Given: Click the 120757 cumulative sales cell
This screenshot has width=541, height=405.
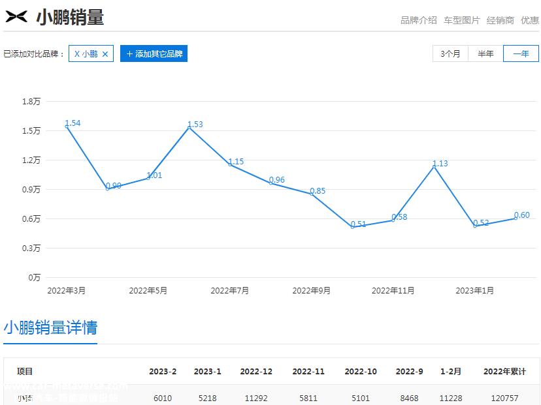Looking at the screenshot, I should pyautogui.click(x=504, y=398).
